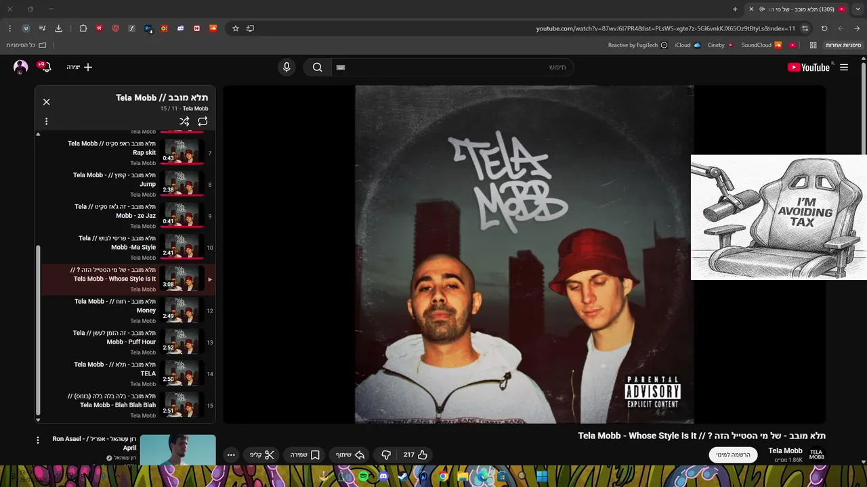Toggle playlist shuffle

(x=184, y=121)
